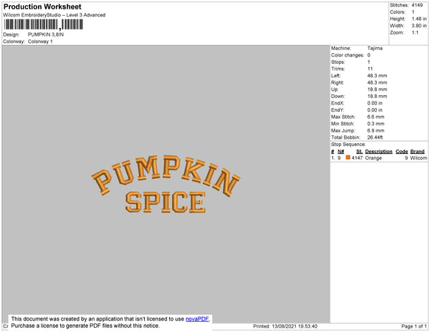Viewport: 430px width, 332px height.
Task: Click the 'Wilcom' brand cell
Action: 419,158
